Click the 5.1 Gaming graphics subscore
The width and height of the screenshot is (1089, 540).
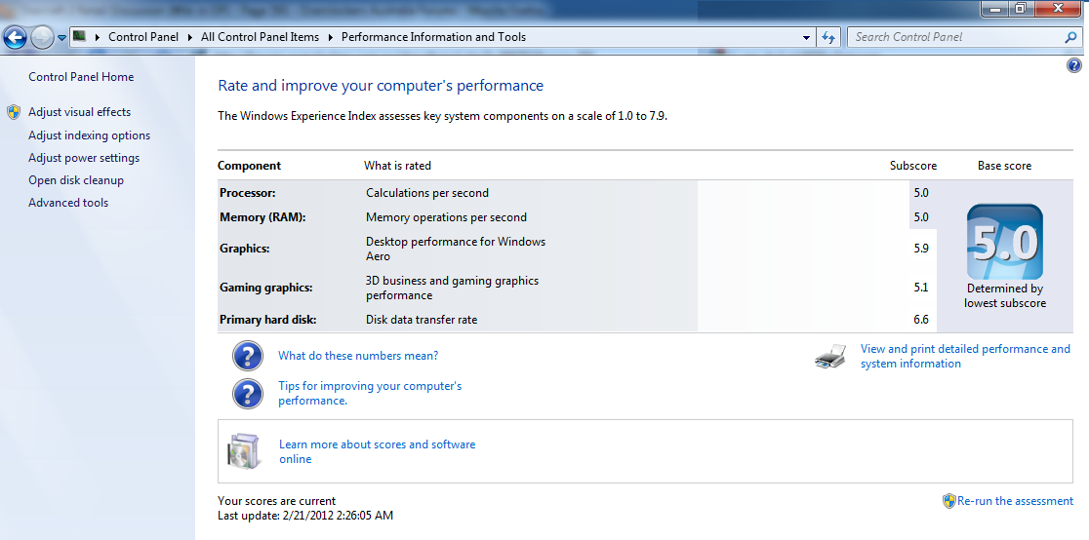(921, 288)
